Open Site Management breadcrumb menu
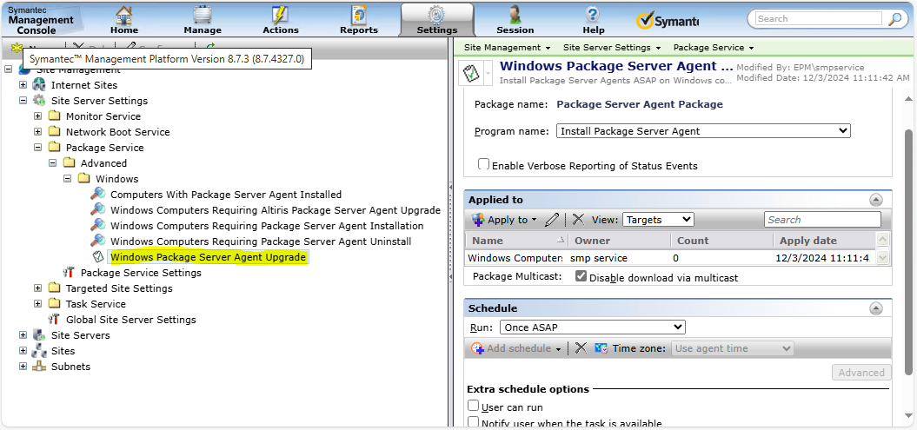Screen dimensions: 917x430 (x=507, y=47)
